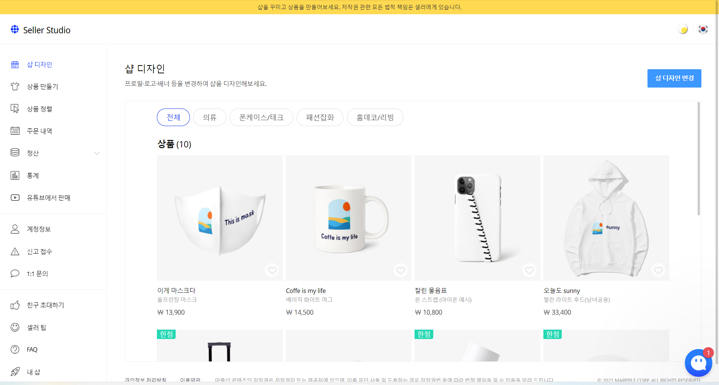
Task: Like the 이게 마스크다 mask product
Action: 272,270
